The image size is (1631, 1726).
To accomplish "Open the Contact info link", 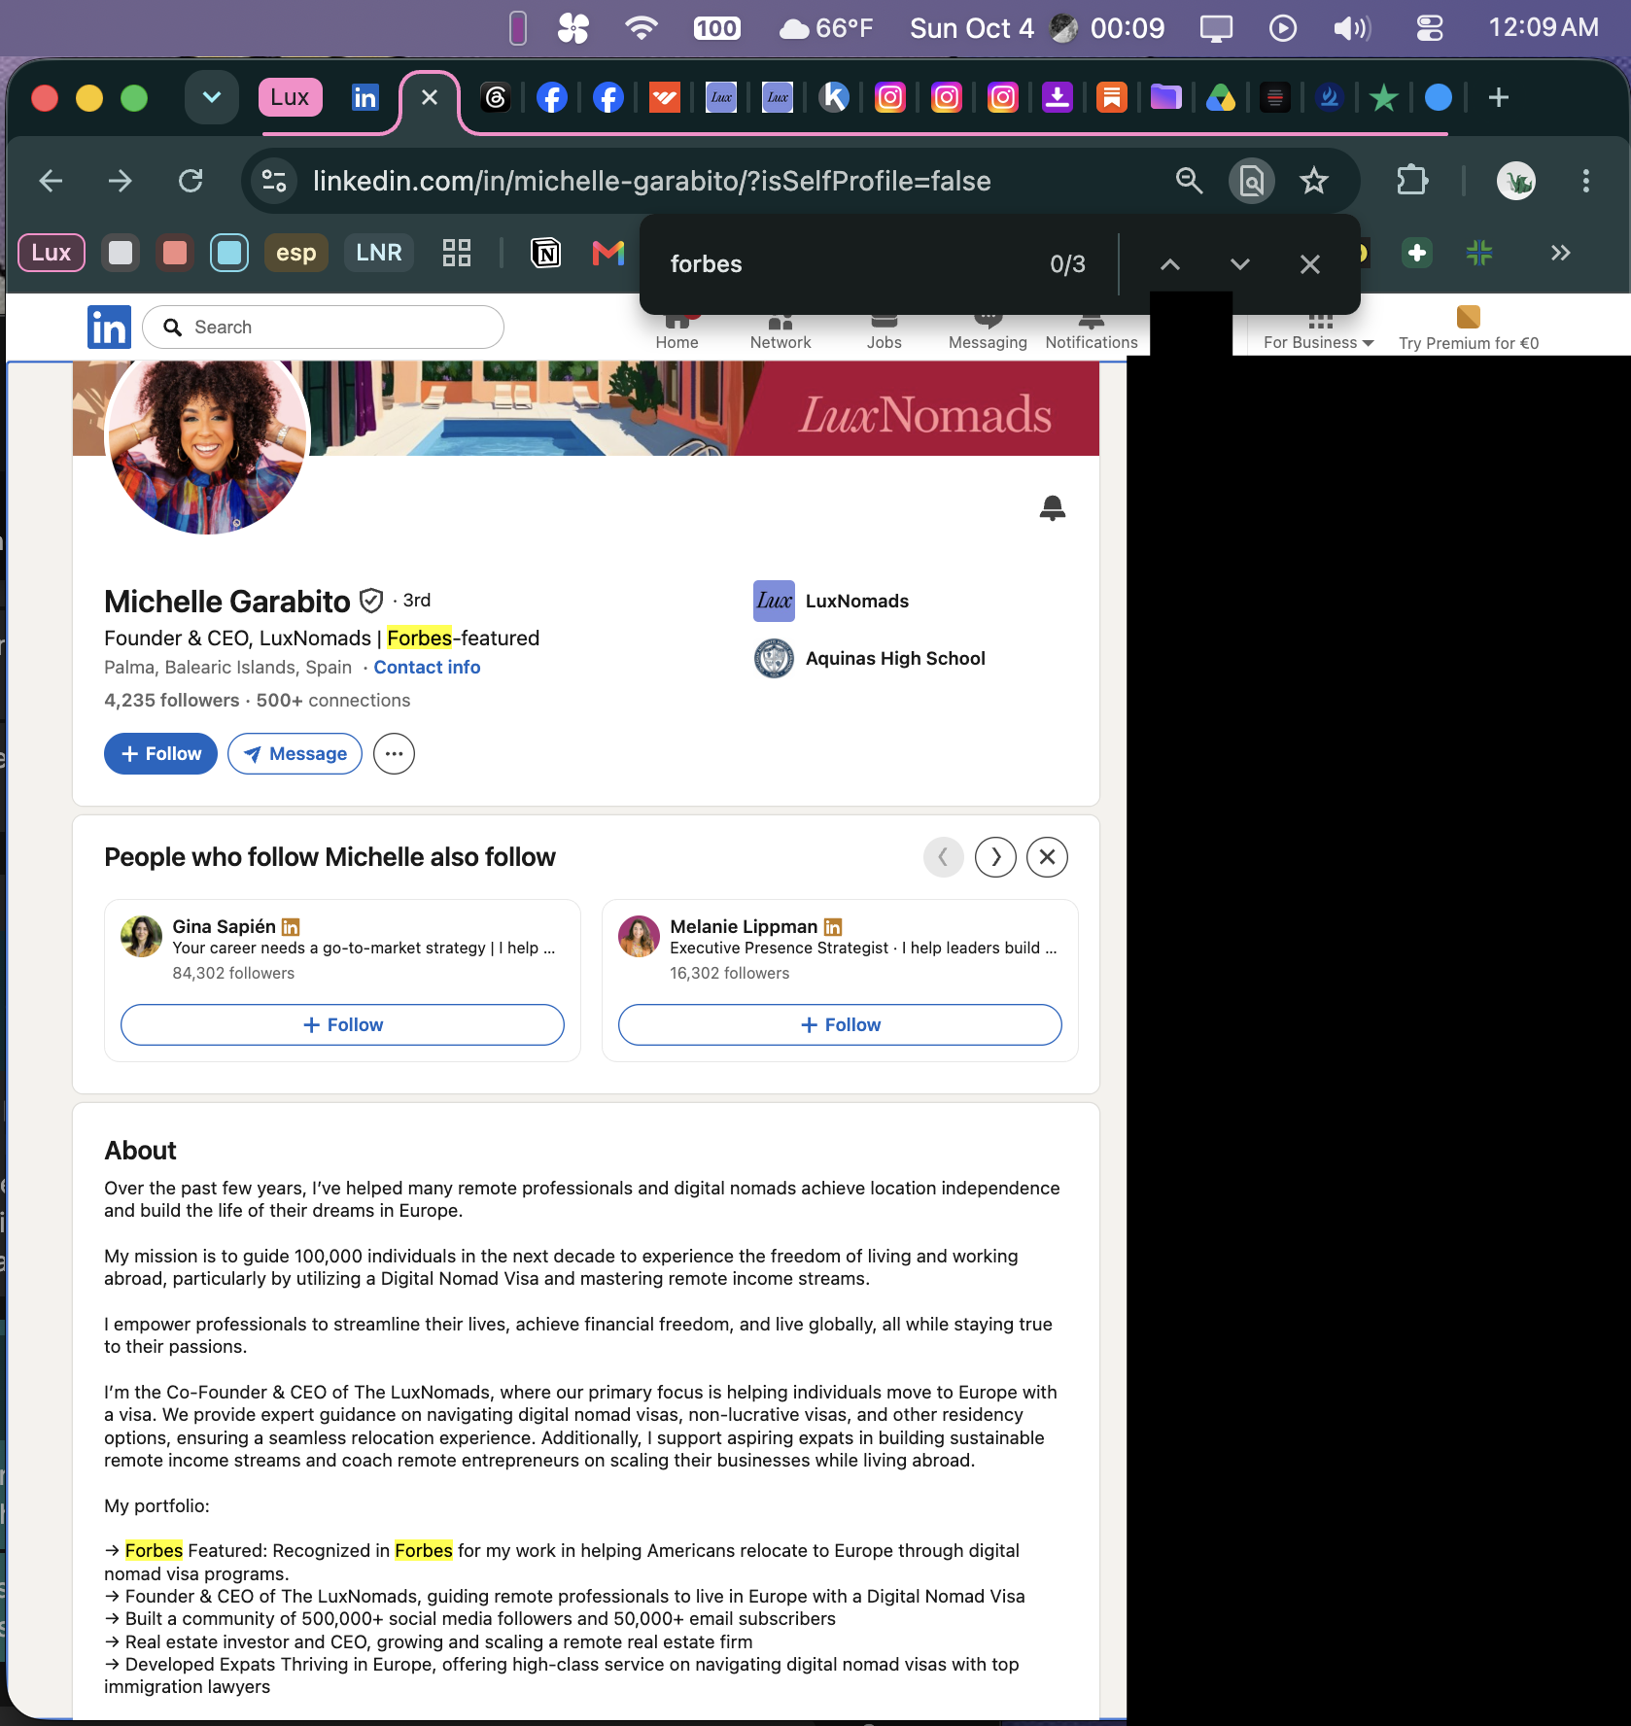I will click(427, 668).
